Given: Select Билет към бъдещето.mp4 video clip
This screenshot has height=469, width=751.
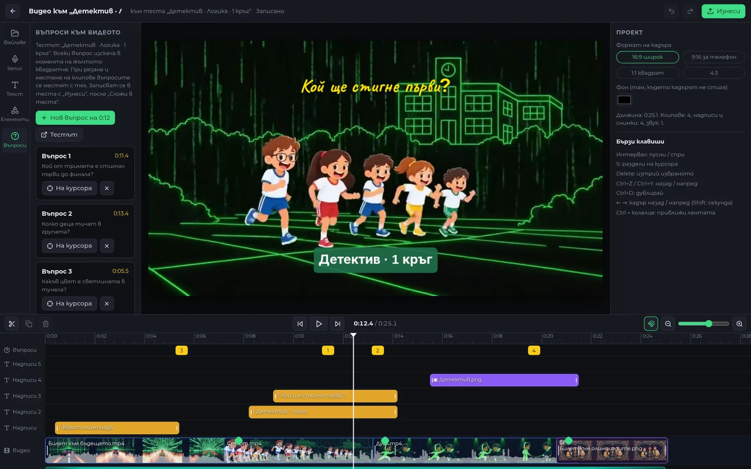Looking at the screenshot, I should 134,450.
